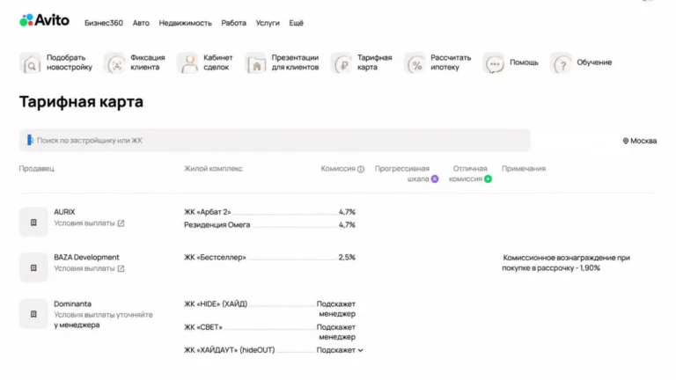Image resolution: width=676 pixels, height=380 pixels.
Task: Focus the Поиск по застройщику или ЖК field
Action: (275, 140)
